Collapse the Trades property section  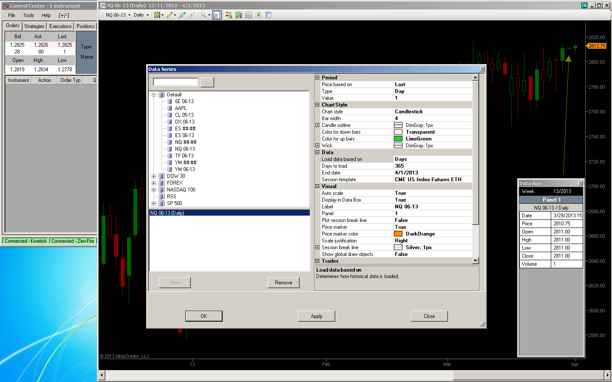(317, 261)
